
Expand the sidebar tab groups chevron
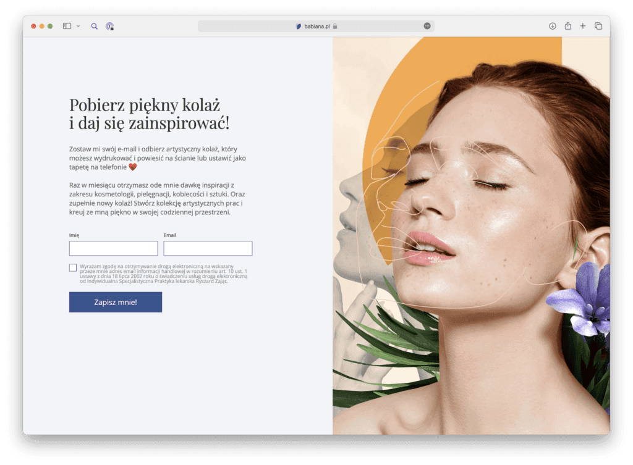78,26
